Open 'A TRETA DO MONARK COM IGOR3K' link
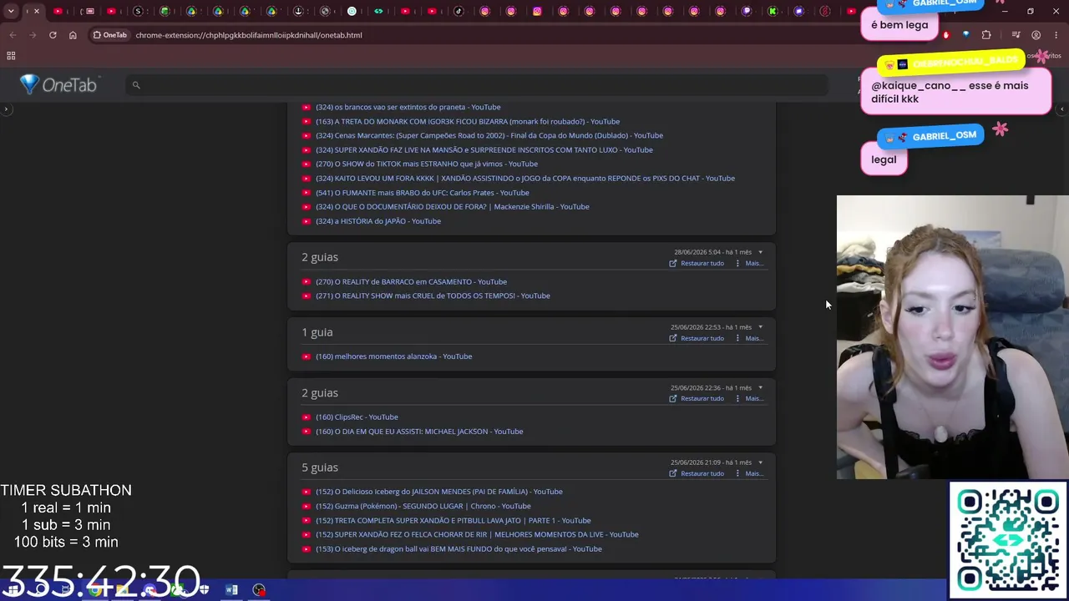Viewport: 1069px width, 601px height. click(468, 121)
